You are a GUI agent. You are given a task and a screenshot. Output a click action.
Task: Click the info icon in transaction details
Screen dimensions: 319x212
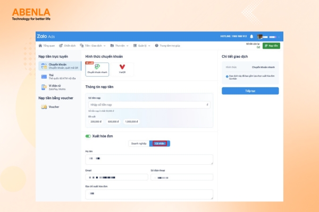click(x=227, y=76)
